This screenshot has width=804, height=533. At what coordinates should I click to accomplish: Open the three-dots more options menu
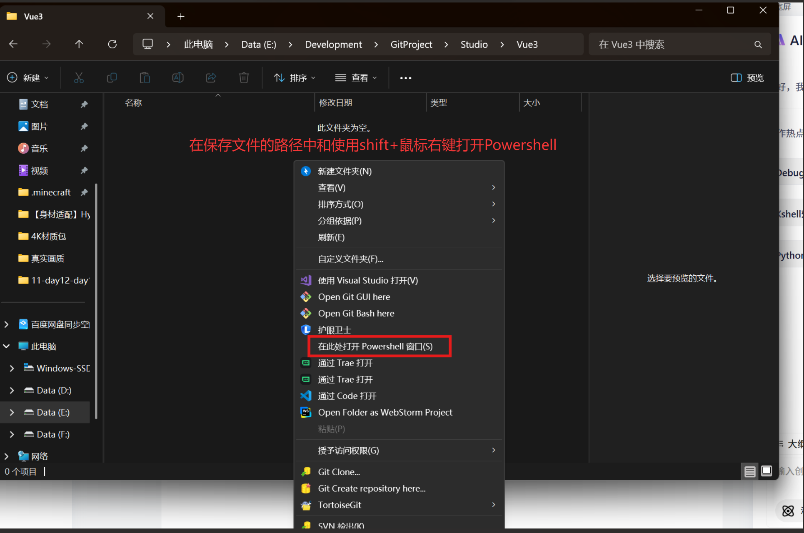[405, 78]
